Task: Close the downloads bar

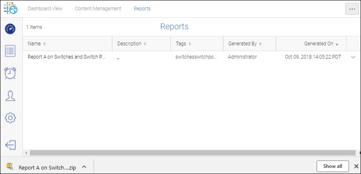Action: tap(356, 166)
